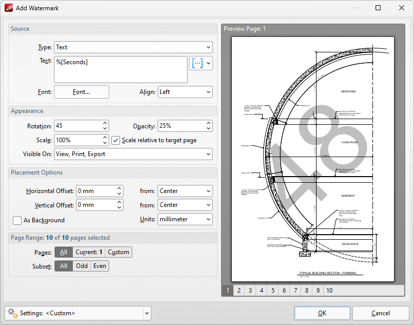The image size is (414, 325).
Task: Select Odd pages subset
Action: tap(82, 266)
